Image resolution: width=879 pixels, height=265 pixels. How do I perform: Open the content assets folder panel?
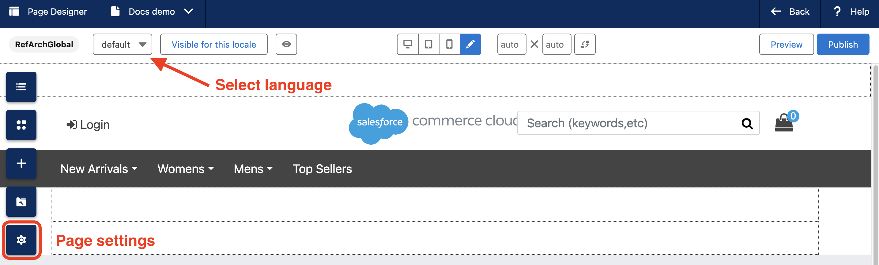pyautogui.click(x=21, y=202)
